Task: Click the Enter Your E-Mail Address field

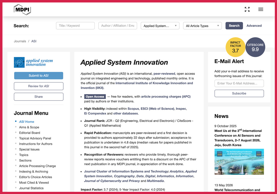Action: click(x=239, y=83)
